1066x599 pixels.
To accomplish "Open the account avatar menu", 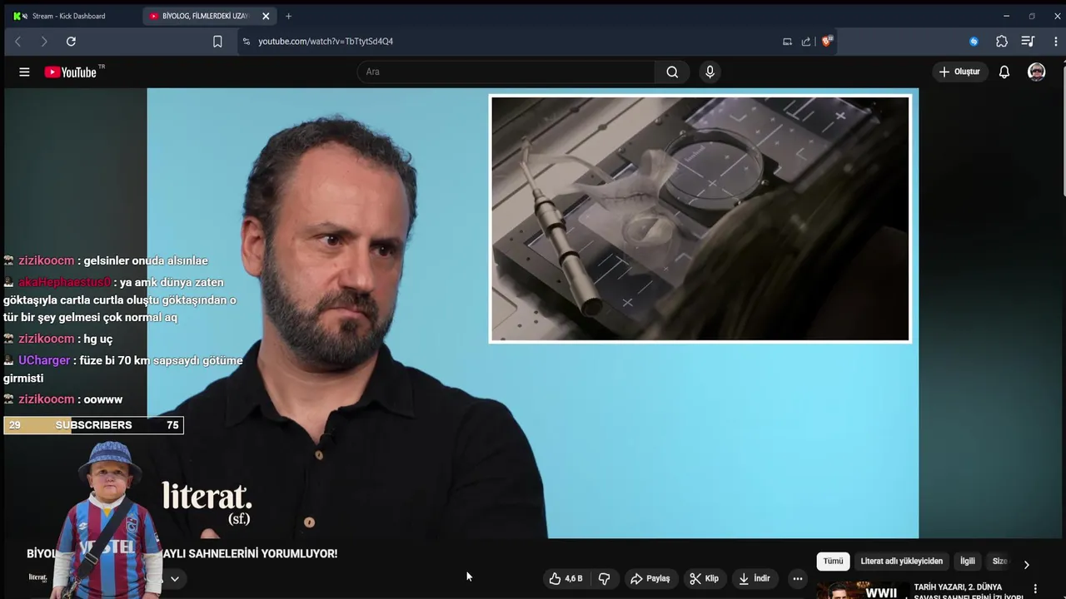I will coord(1036,72).
